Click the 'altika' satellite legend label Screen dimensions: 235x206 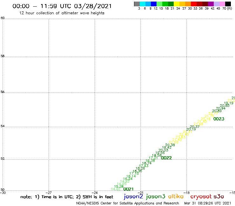tap(176, 196)
